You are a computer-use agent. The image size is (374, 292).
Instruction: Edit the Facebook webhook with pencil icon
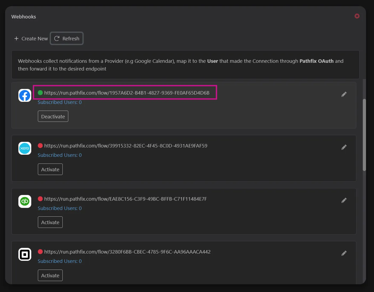point(344,94)
